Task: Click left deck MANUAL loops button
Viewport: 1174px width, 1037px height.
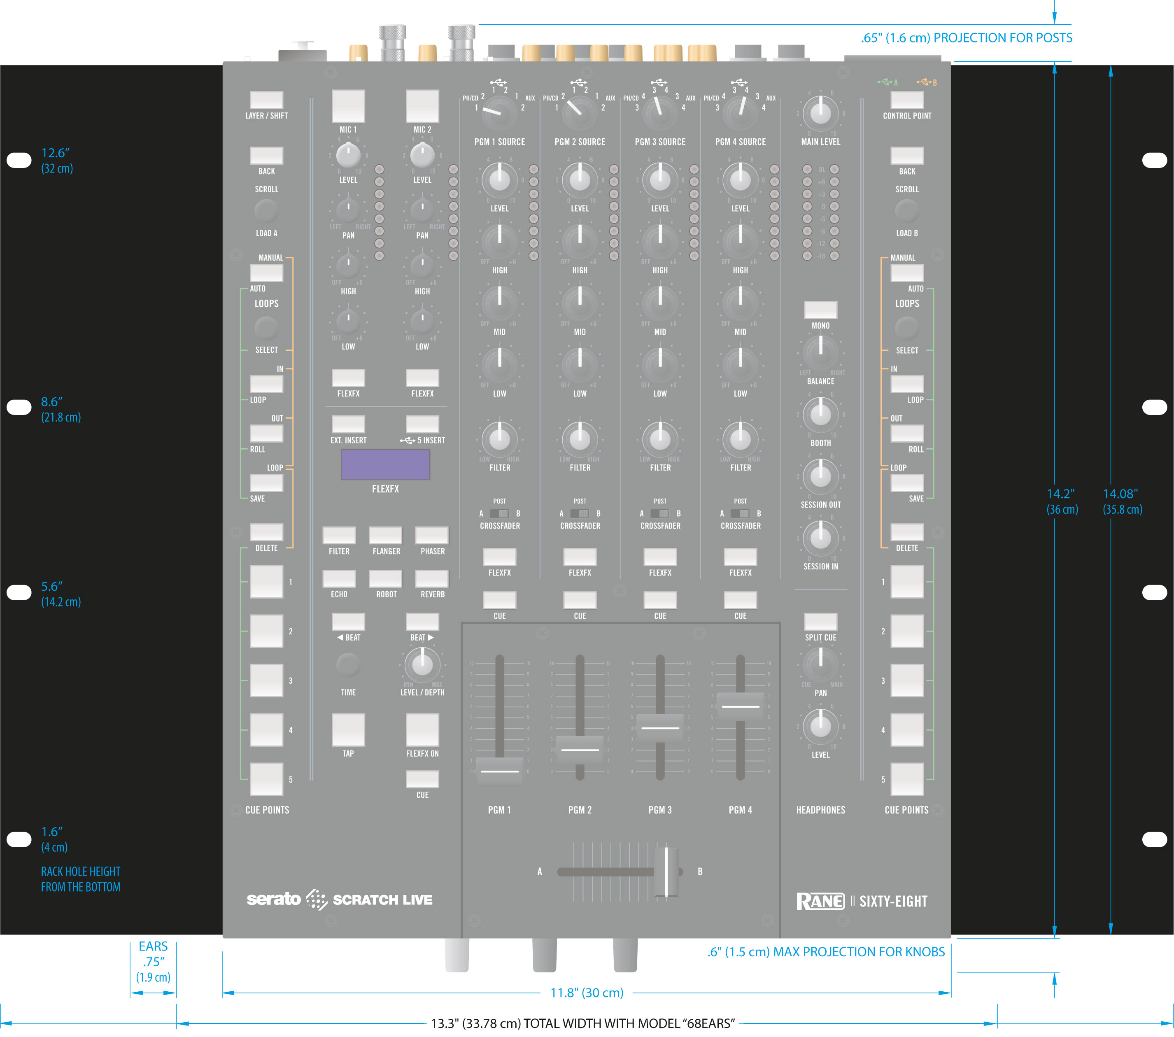Action: (x=266, y=273)
